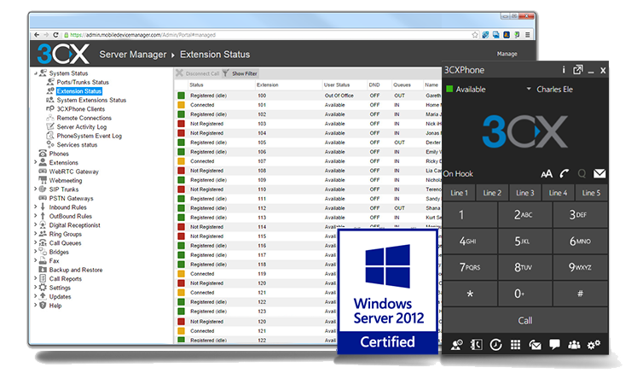Open the contacts phonebook icon in 3CXPhone
Viewport: 637px width, 373px height.
coord(476,345)
